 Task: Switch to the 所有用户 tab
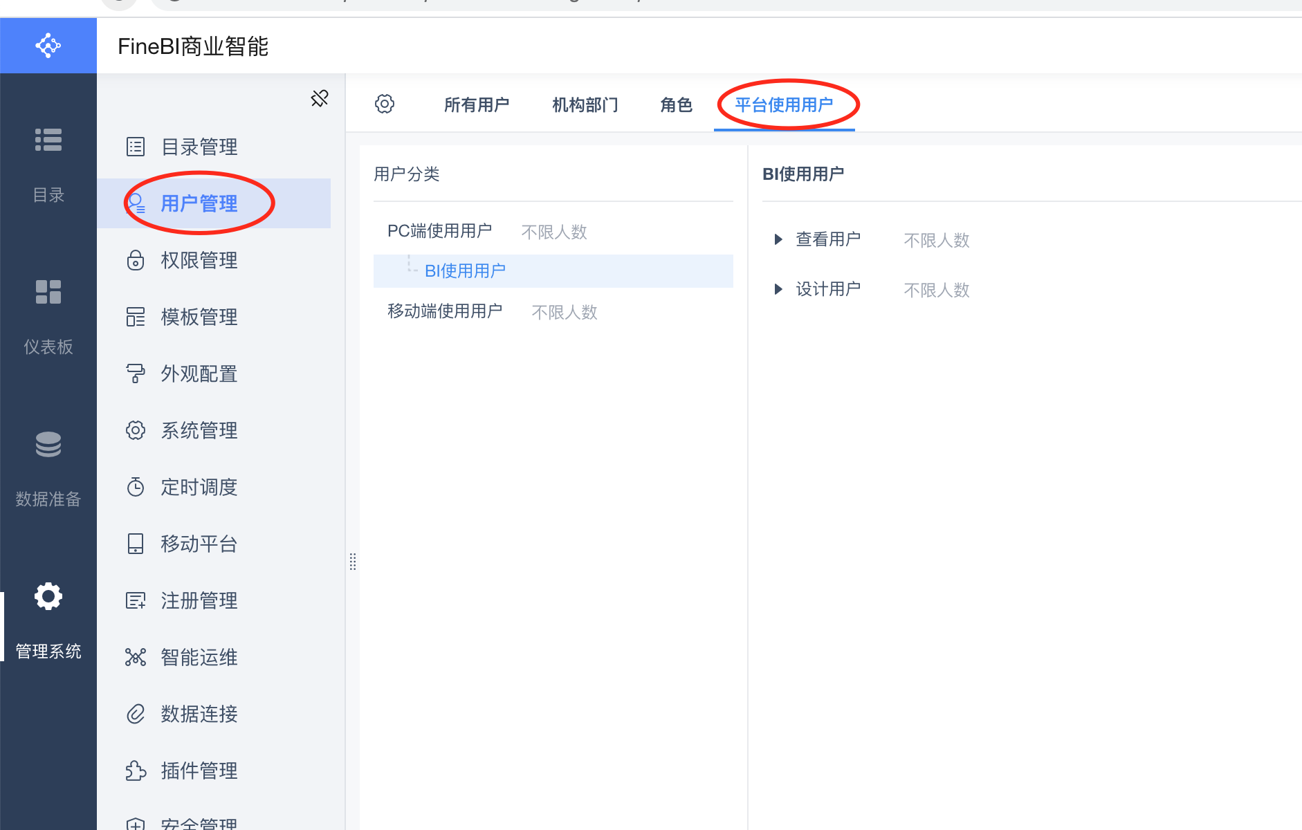tap(477, 104)
